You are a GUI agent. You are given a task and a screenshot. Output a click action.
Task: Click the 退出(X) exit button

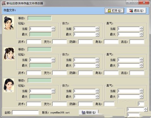click(x=136, y=10)
